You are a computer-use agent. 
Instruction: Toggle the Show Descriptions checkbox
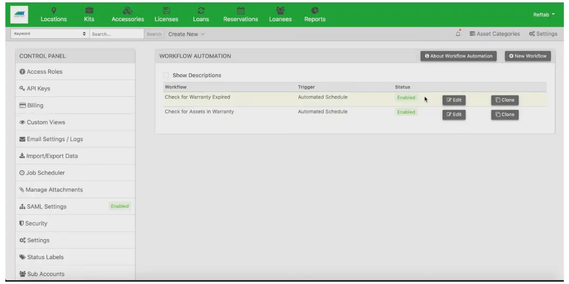coord(166,75)
